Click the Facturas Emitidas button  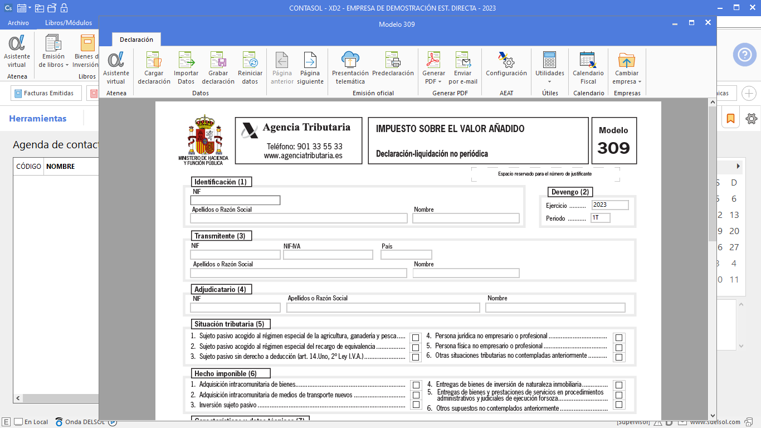46,94
